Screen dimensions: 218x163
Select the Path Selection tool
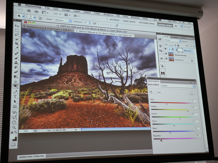(x=15, y=101)
